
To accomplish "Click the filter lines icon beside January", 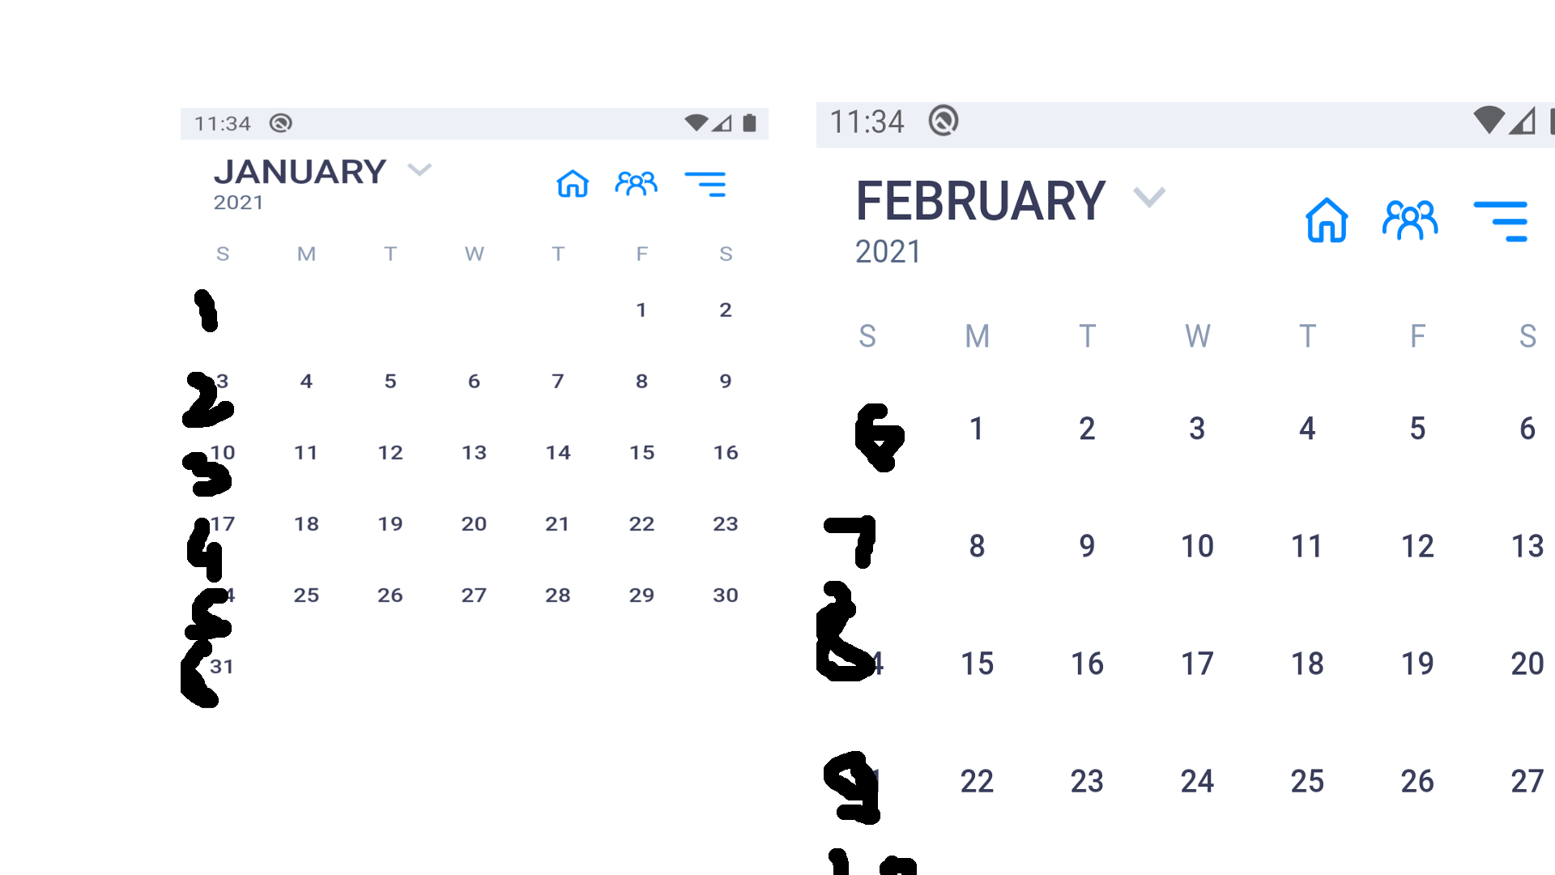I will 706,185.
